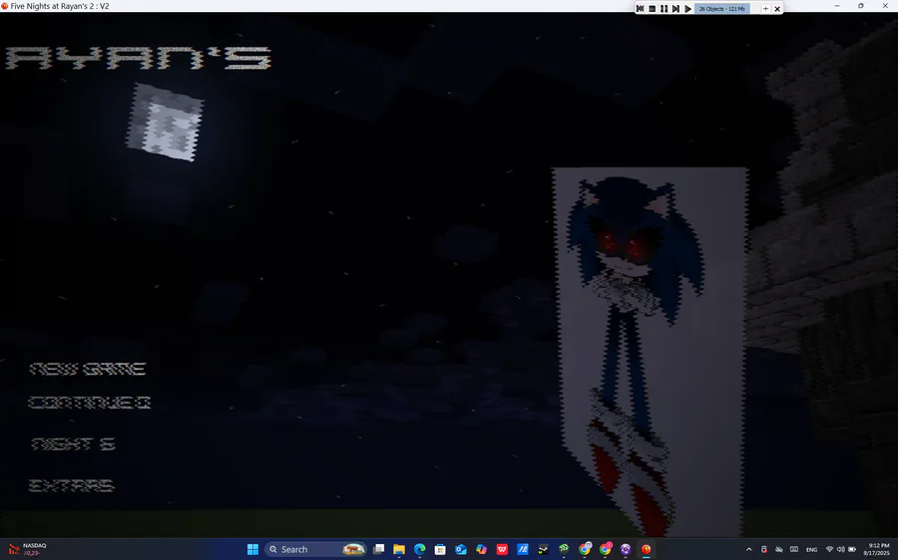
Task: Change ENG input language in tray
Action: point(811,549)
